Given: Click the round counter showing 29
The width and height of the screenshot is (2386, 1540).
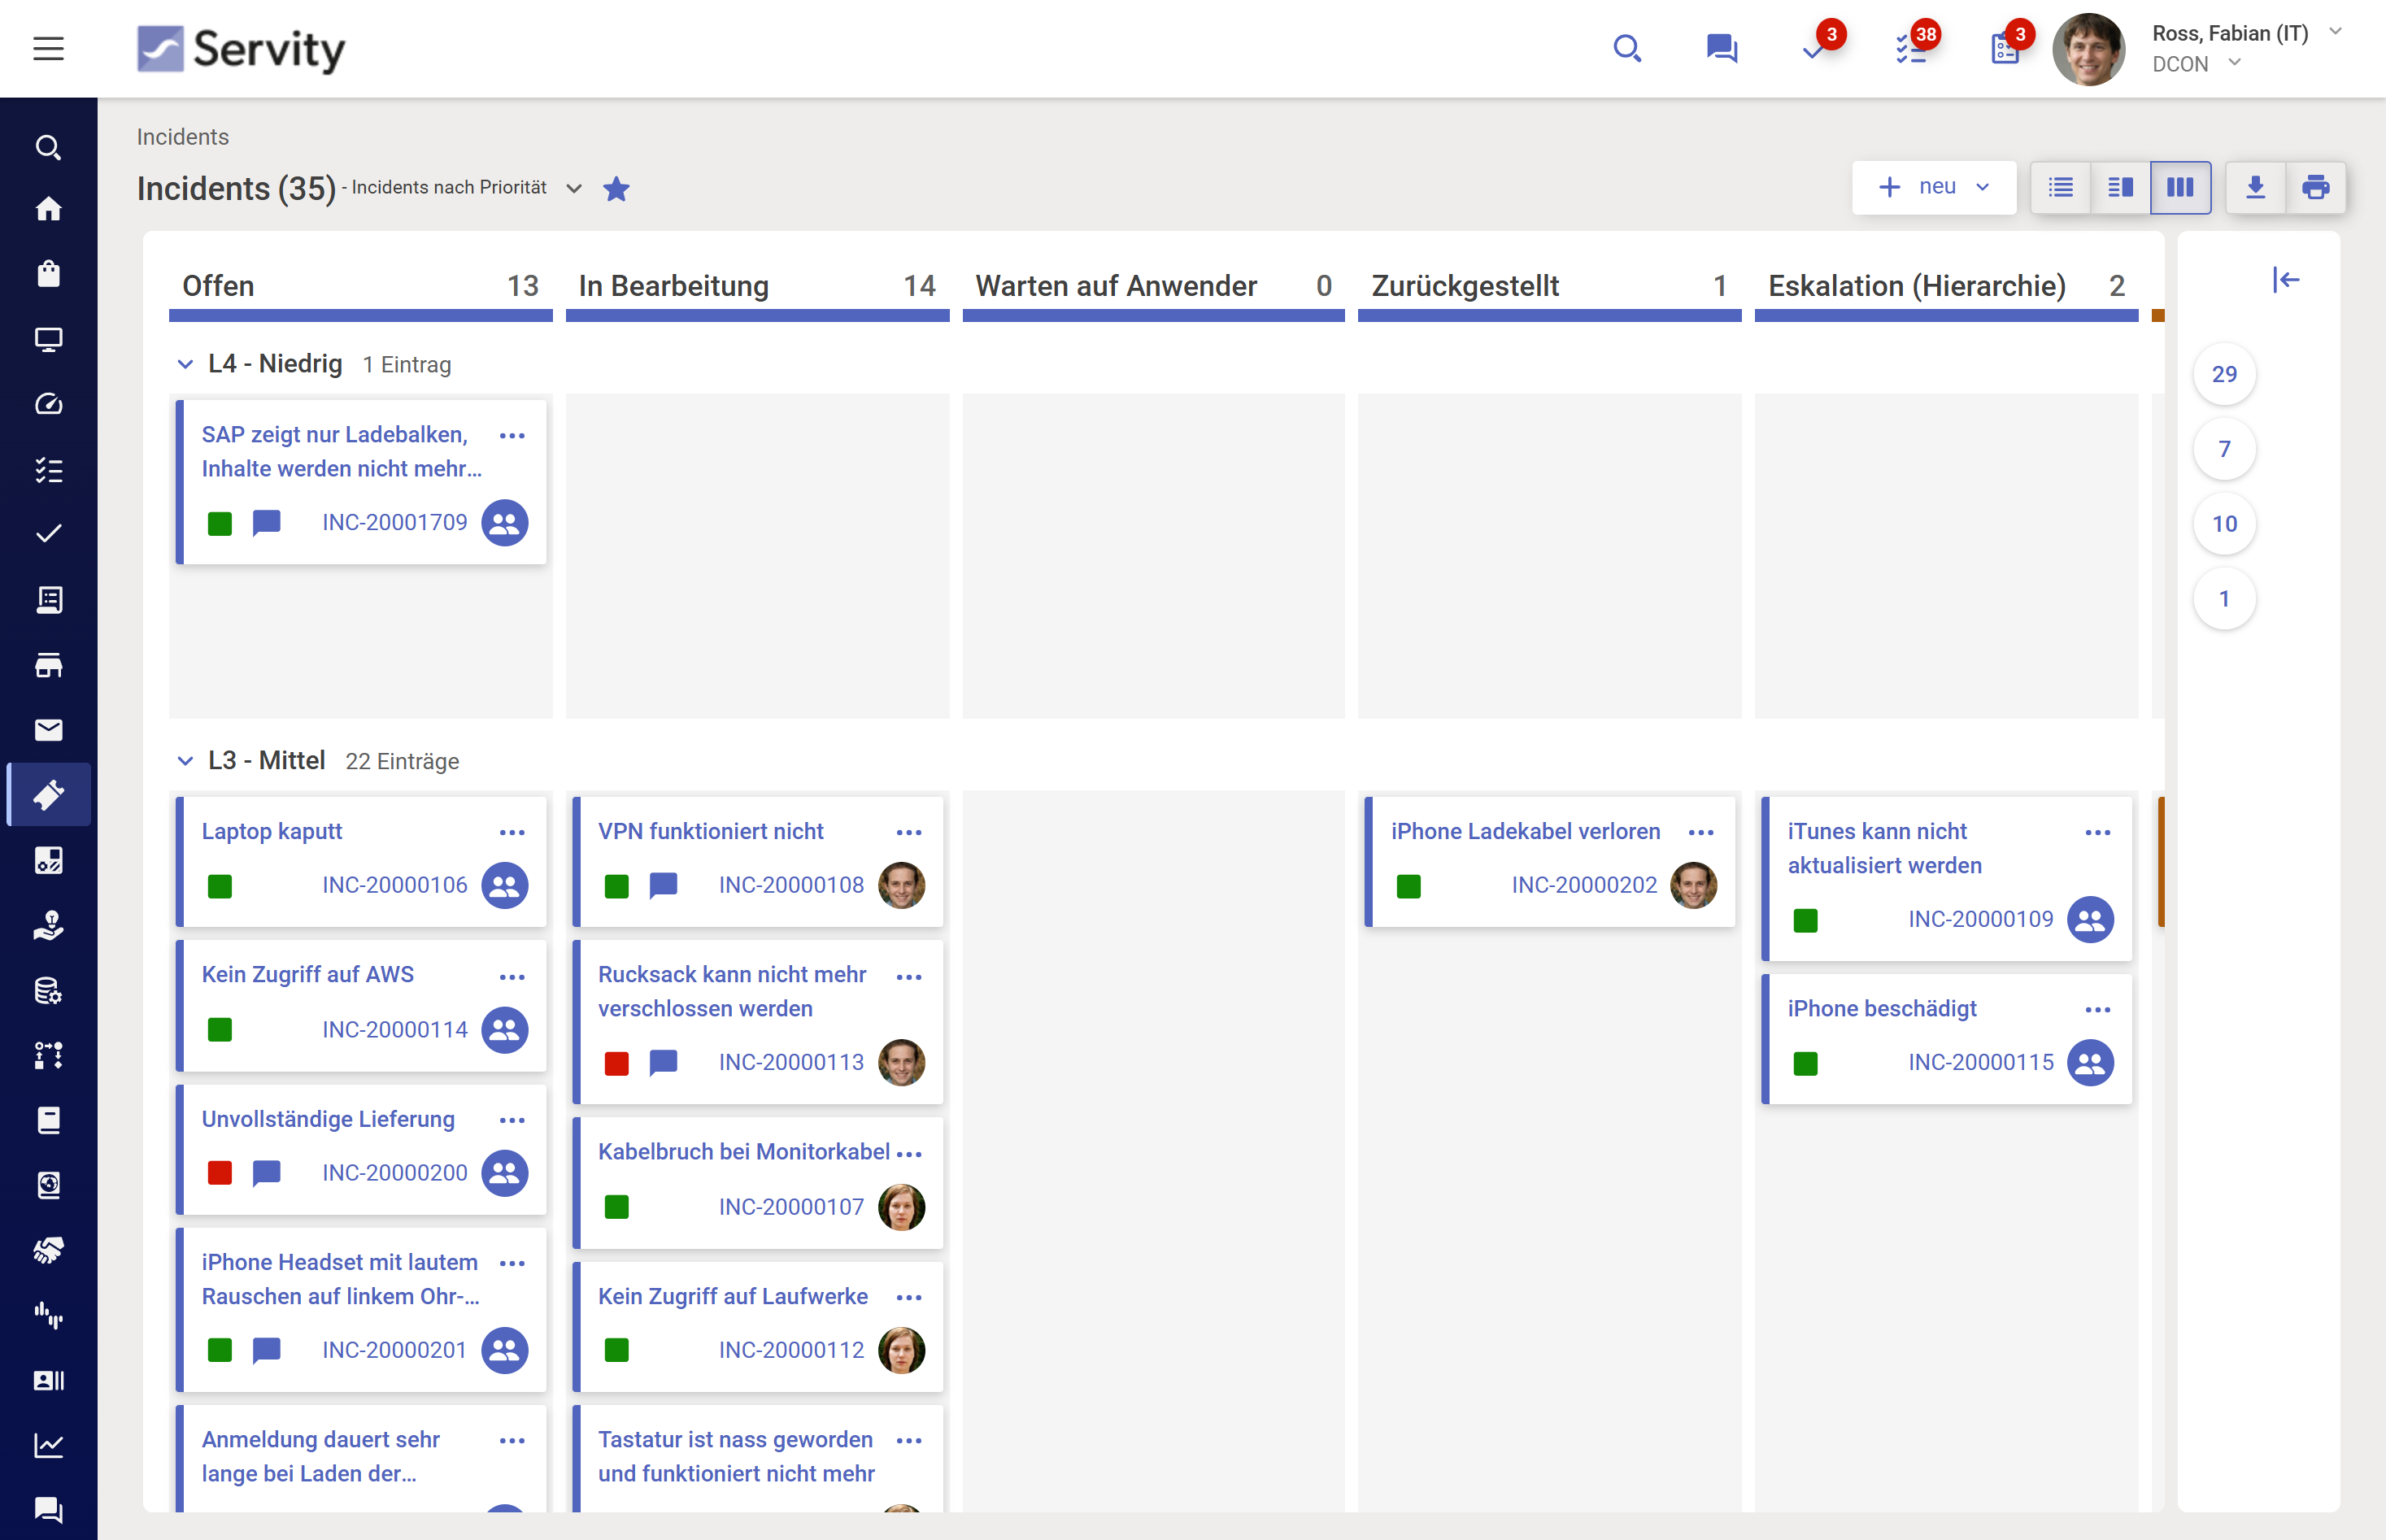Looking at the screenshot, I should point(2224,374).
